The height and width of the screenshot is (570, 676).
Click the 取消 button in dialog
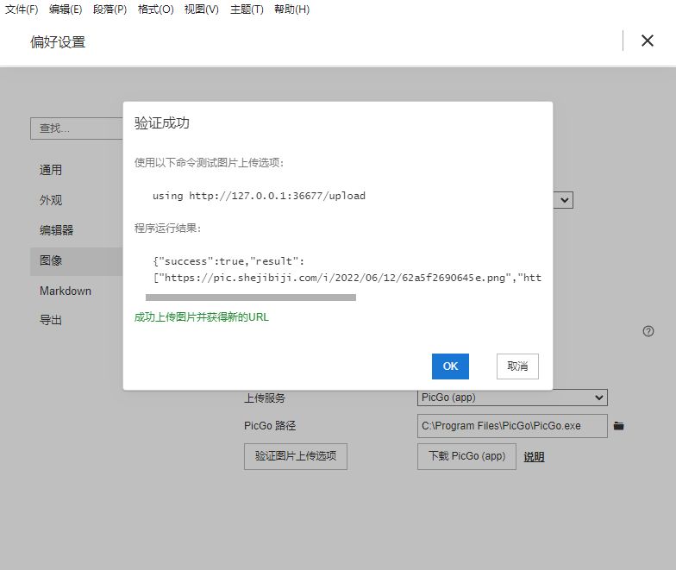click(517, 366)
